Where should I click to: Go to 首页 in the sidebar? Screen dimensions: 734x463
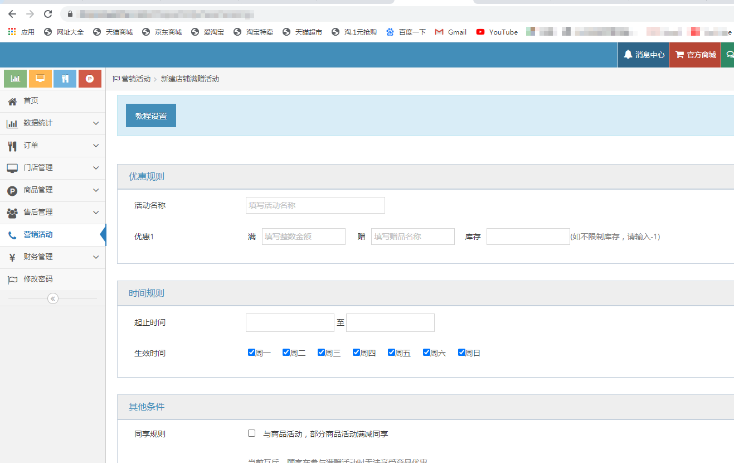(x=31, y=101)
